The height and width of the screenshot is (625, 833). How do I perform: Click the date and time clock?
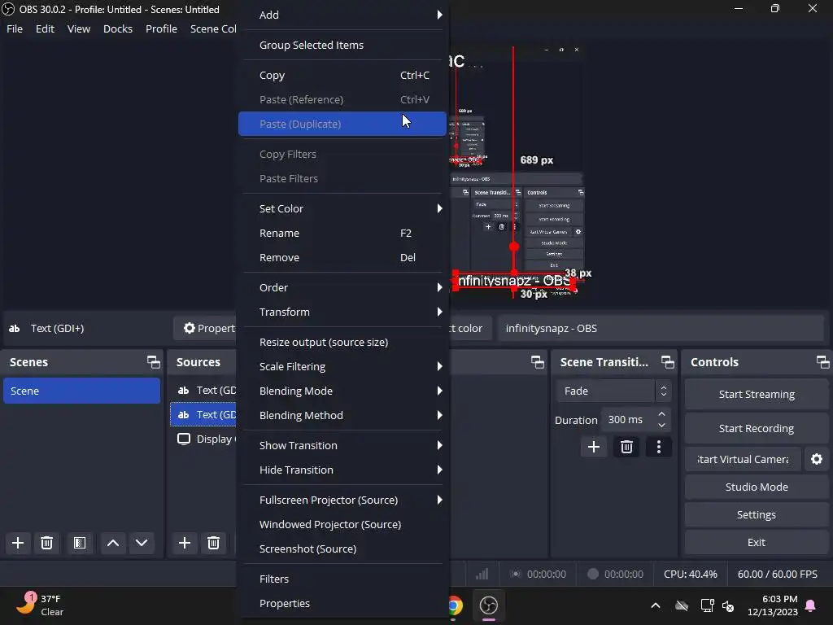[x=773, y=605]
